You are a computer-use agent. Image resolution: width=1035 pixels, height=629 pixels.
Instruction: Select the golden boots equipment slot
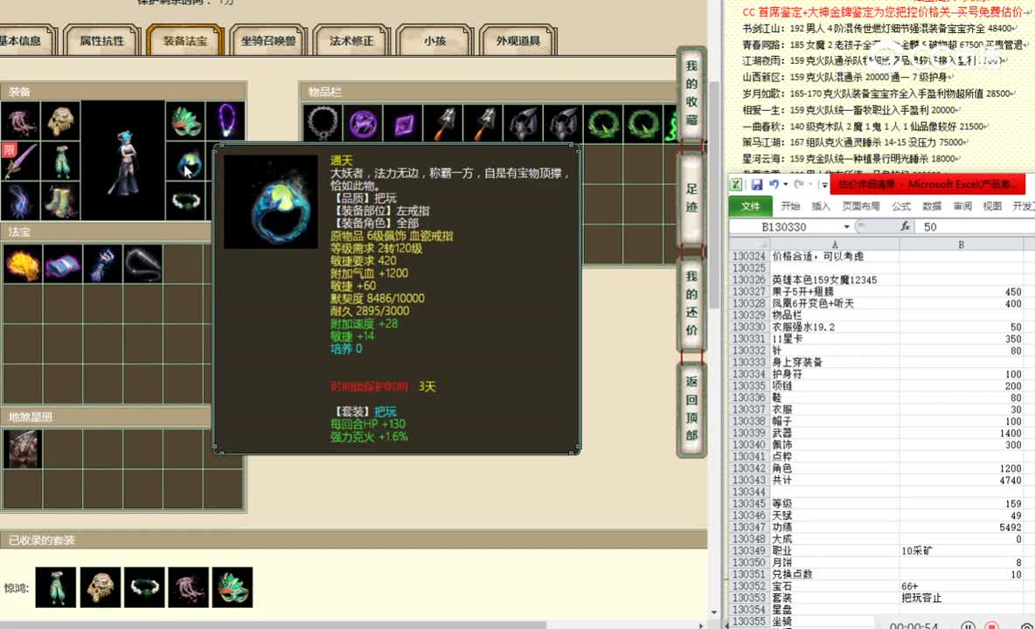coord(60,201)
